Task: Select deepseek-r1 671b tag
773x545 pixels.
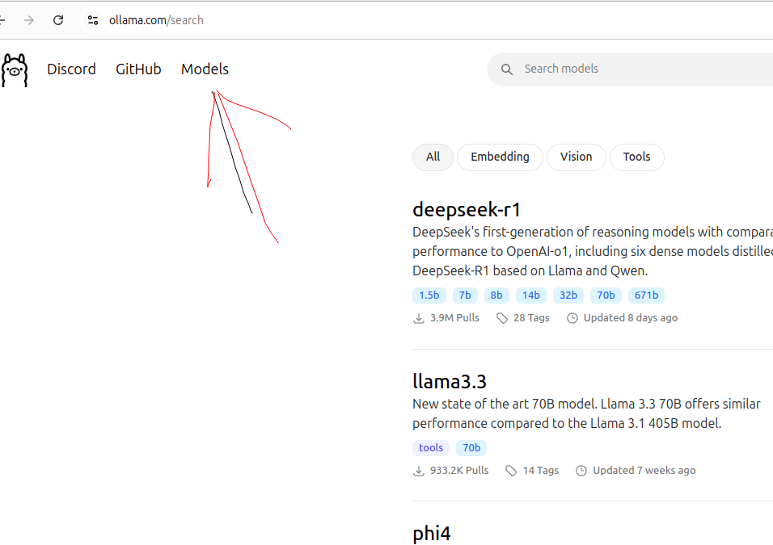Action: [646, 296]
